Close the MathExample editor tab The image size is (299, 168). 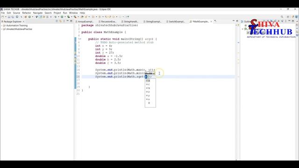pos(211,21)
